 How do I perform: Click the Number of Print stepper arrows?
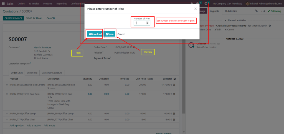(147, 23)
